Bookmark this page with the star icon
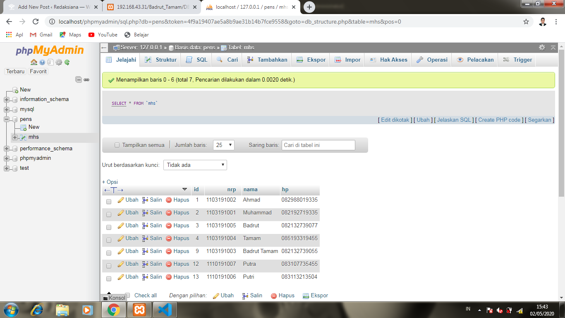Screen dimensions: 565x318 [x=526, y=22]
